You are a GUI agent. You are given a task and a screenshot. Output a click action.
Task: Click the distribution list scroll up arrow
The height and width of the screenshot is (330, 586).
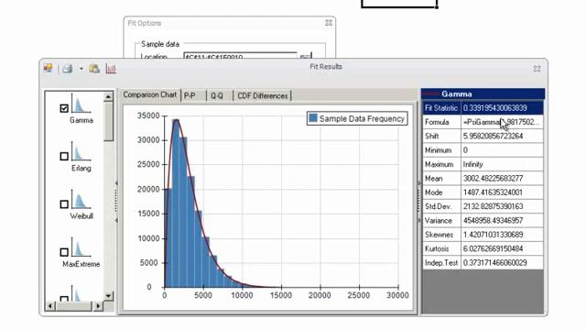point(108,96)
